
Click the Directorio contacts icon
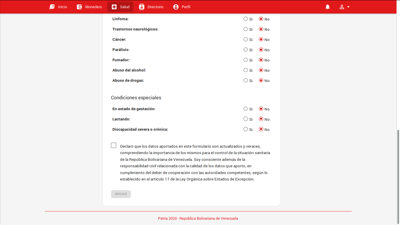pyautogui.click(x=142, y=7)
